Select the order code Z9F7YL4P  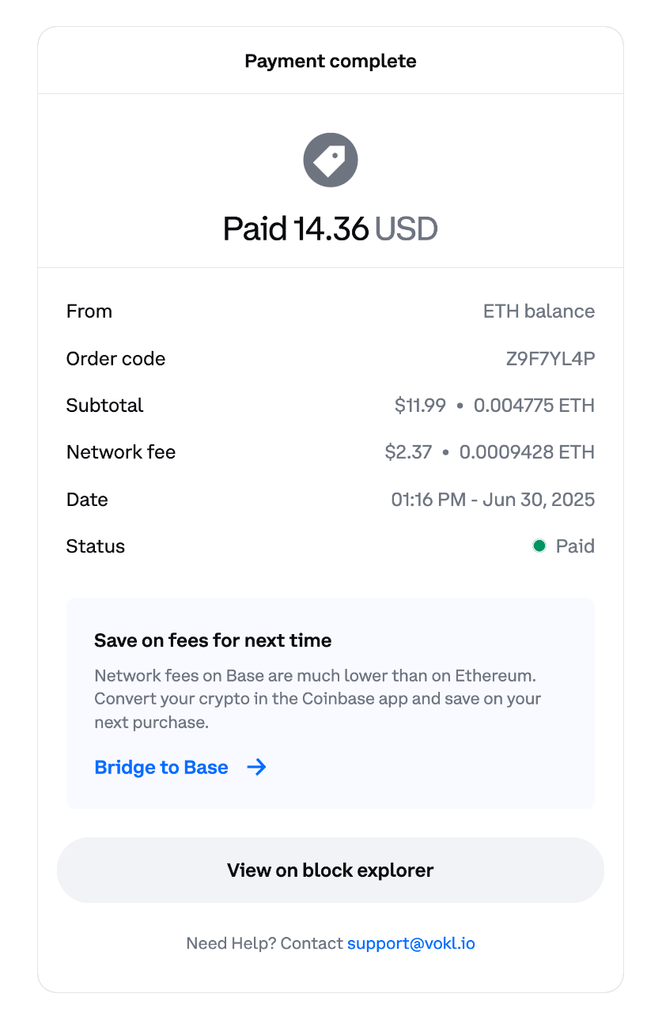(551, 359)
